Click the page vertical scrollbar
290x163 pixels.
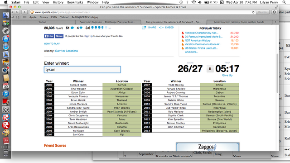pyautogui.click(x=277, y=73)
